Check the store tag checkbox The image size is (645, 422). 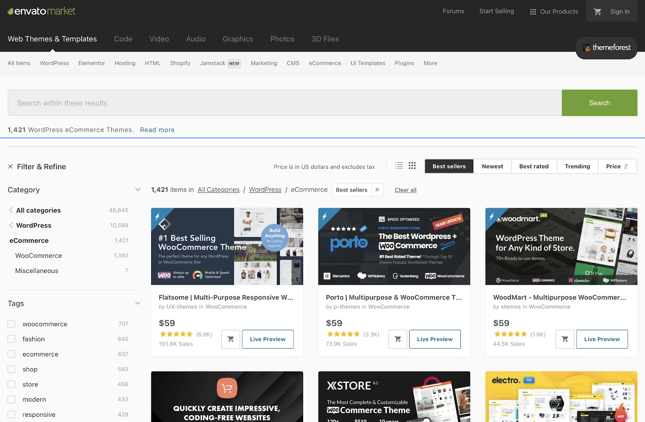[x=11, y=385]
